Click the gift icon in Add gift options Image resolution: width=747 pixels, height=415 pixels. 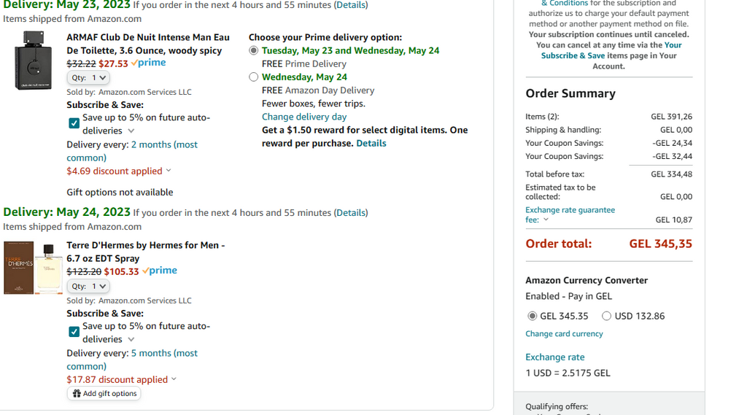click(77, 393)
